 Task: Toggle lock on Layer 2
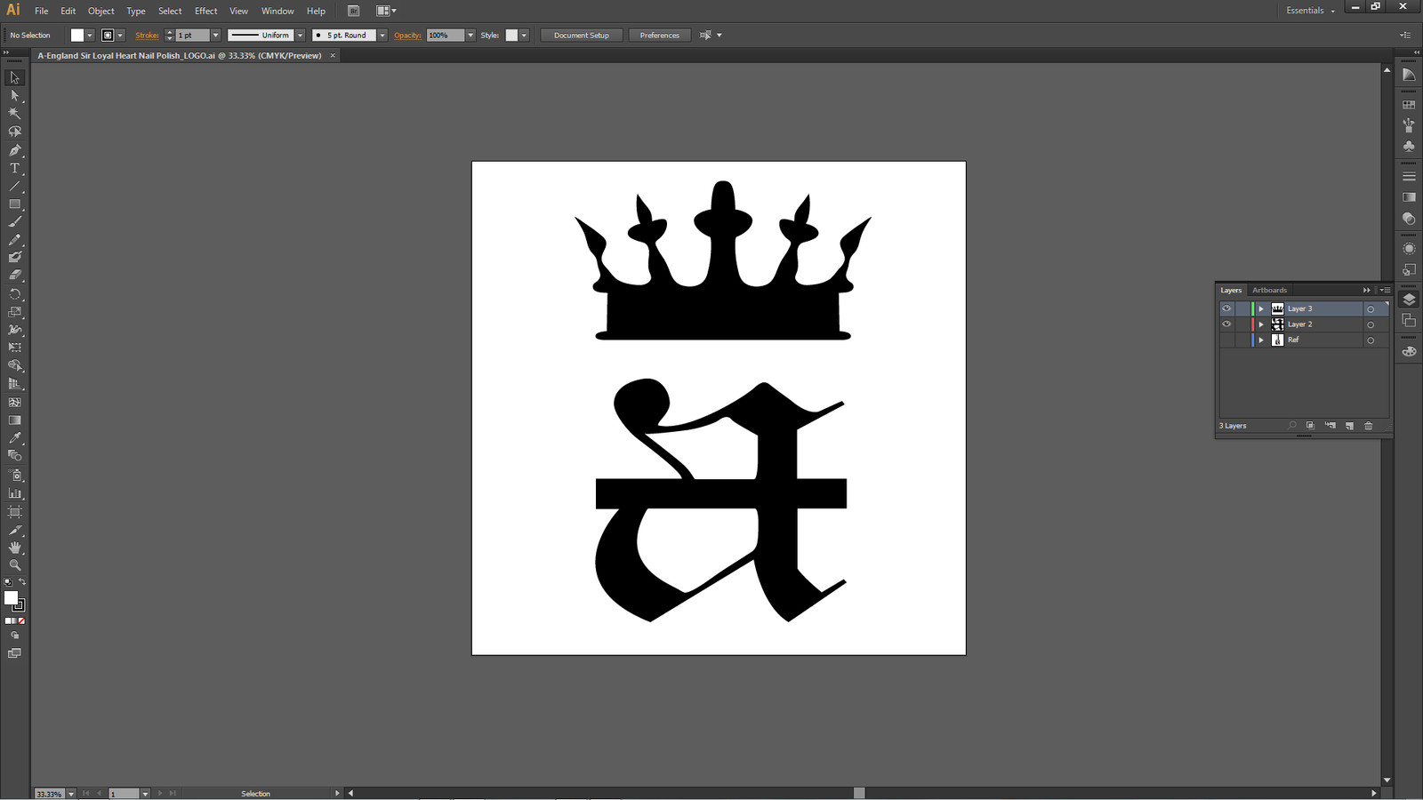click(x=1242, y=324)
